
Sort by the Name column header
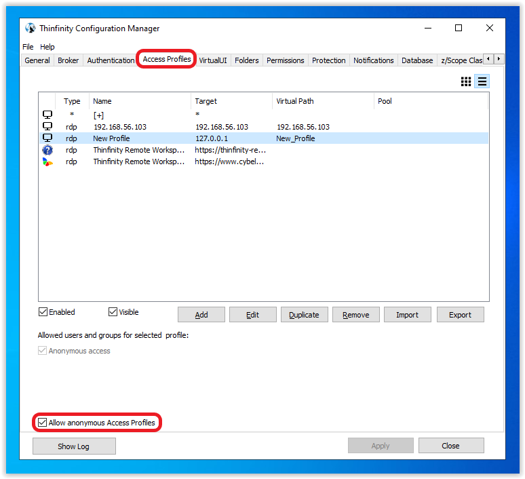point(140,101)
